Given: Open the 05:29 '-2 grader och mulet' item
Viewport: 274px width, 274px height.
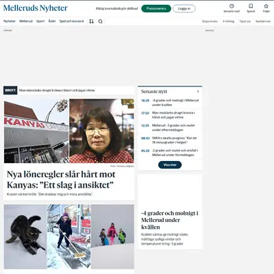Looking at the screenshot, I should pyautogui.click(x=170, y=153).
